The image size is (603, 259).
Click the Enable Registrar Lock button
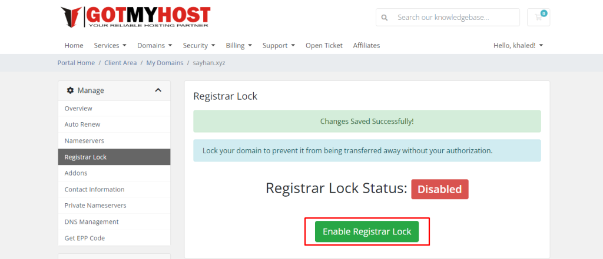367,231
